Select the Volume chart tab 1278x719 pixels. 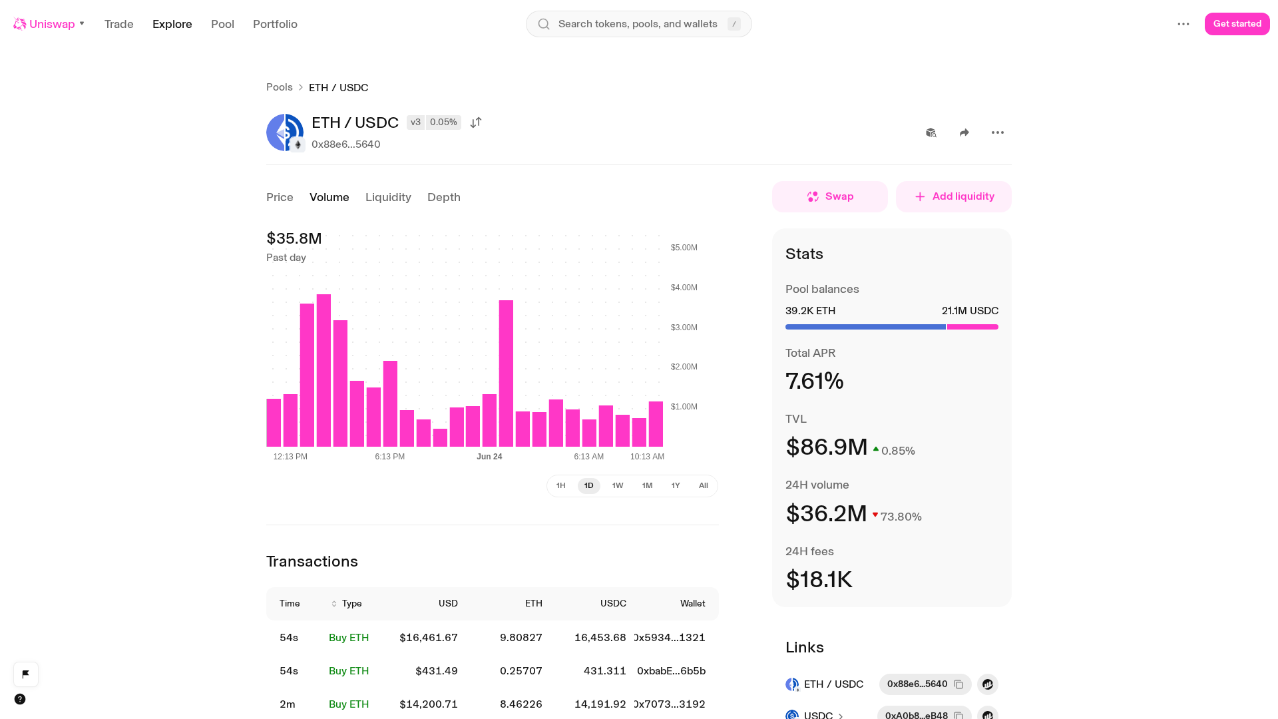(329, 197)
